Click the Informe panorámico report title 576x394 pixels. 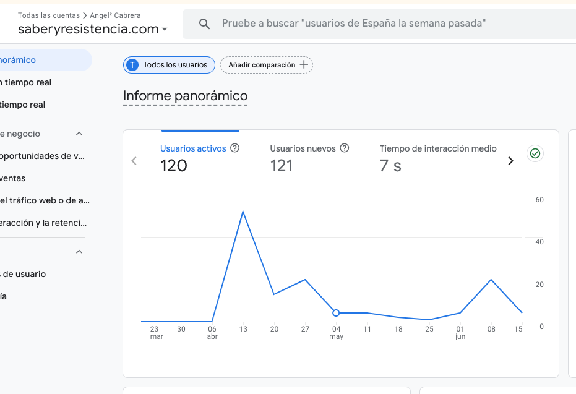[x=185, y=96]
